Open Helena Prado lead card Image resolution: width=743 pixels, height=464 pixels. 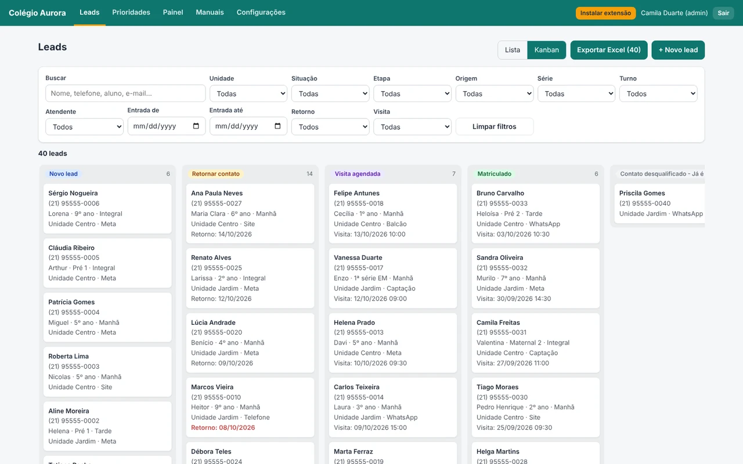tap(393, 343)
